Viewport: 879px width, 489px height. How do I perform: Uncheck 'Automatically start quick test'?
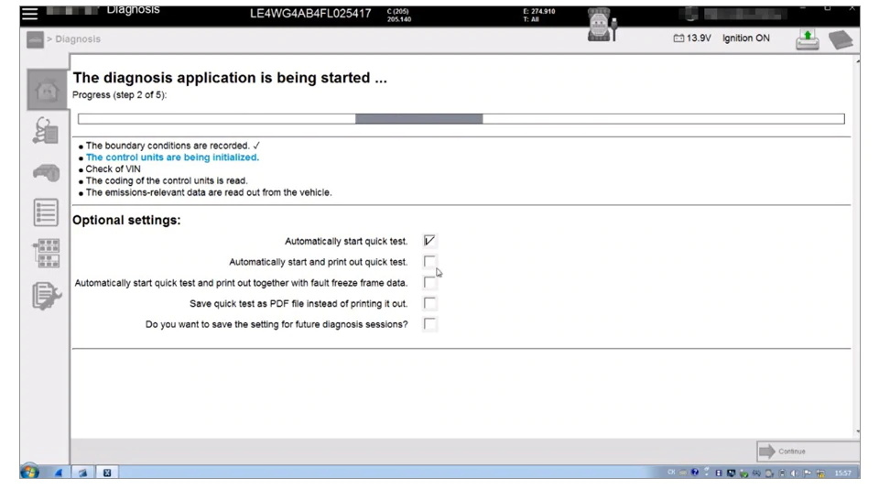pyautogui.click(x=430, y=241)
